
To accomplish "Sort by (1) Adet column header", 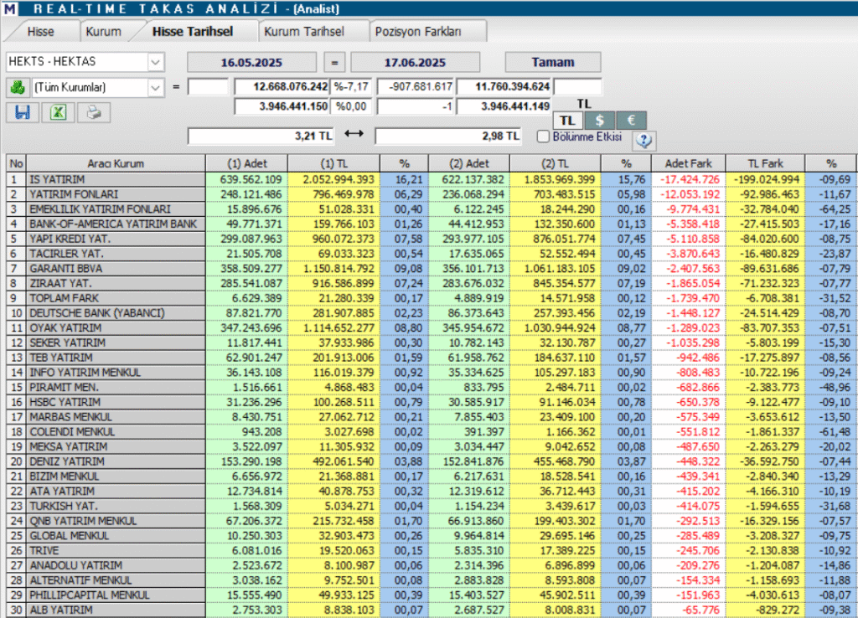I will (247, 163).
